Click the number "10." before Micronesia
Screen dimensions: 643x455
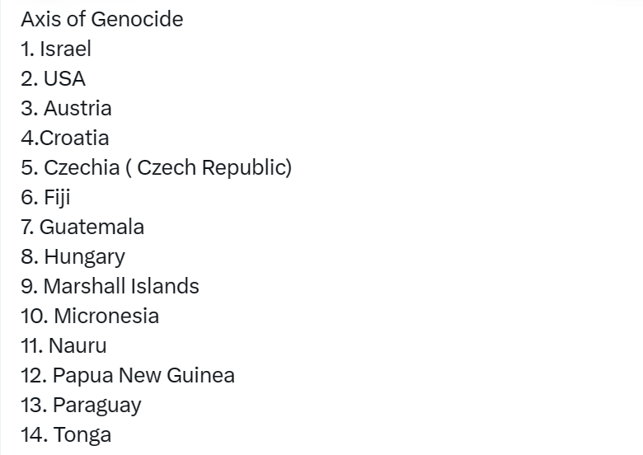pyautogui.click(x=35, y=316)
